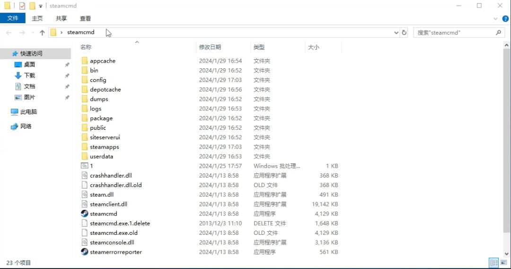511x269 pixels.
Task: Switch to large icons view layout
Action: pos(504,262)
